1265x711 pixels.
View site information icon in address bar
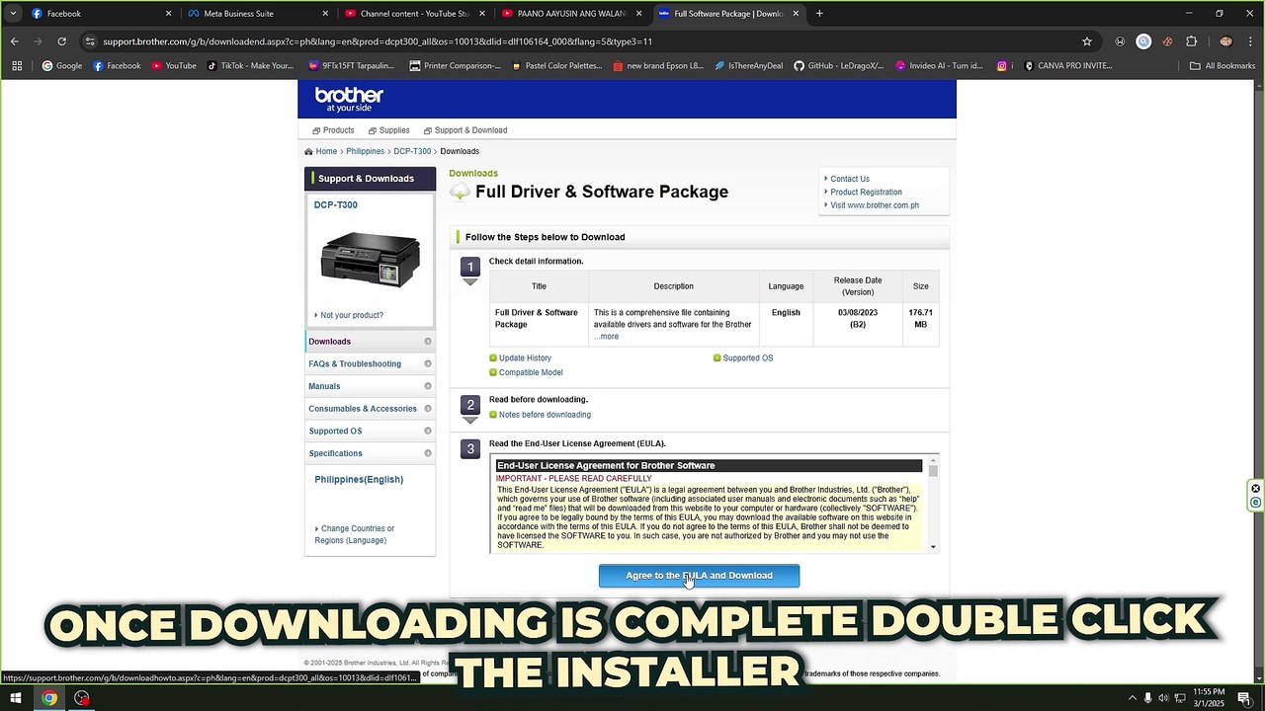(x=90, y=41)
